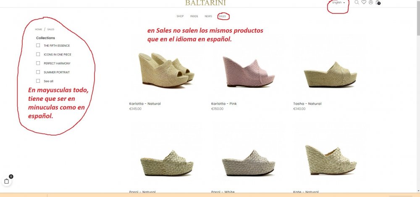
Task: Open the floating cart bag button
Action: pyautogui.click(x=7, y=181)
